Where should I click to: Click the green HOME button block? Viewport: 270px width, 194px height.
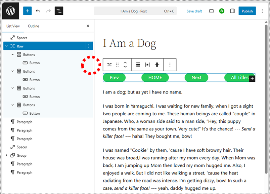coord(155,78)
